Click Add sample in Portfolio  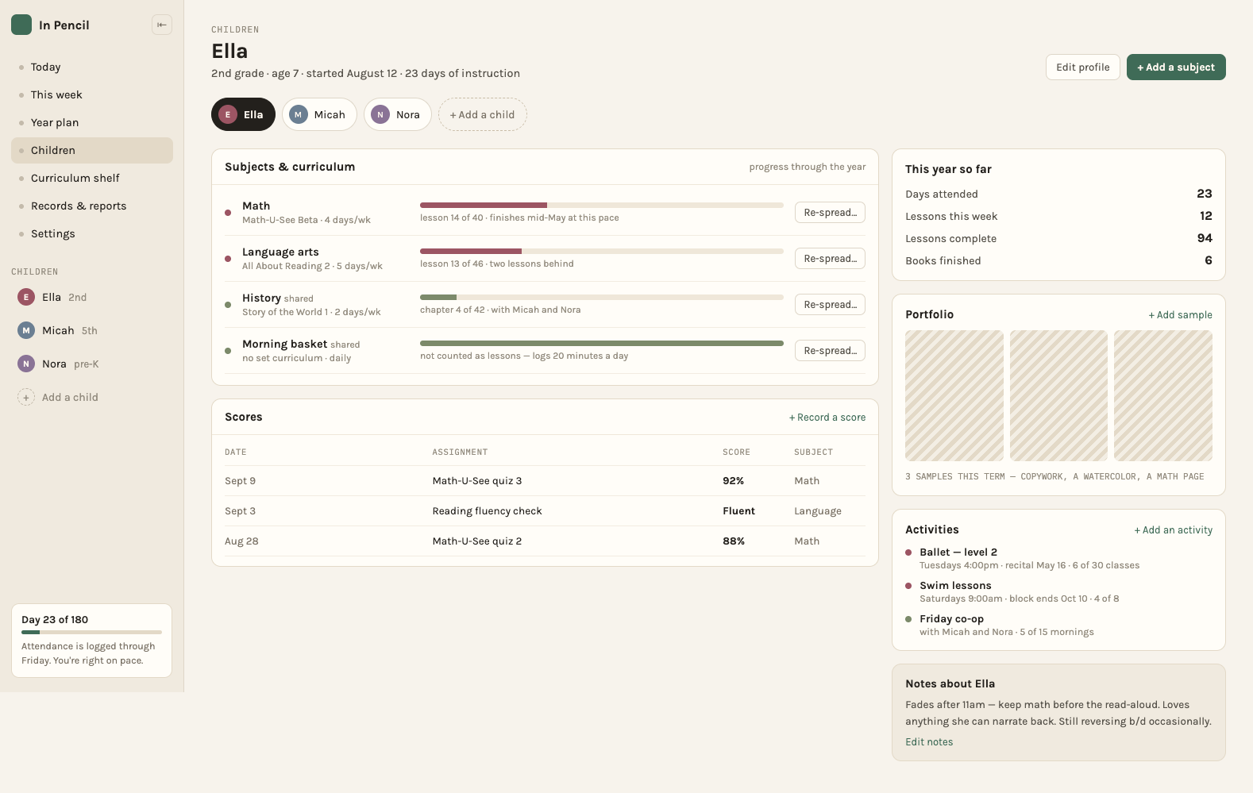tap(1180, 314)
